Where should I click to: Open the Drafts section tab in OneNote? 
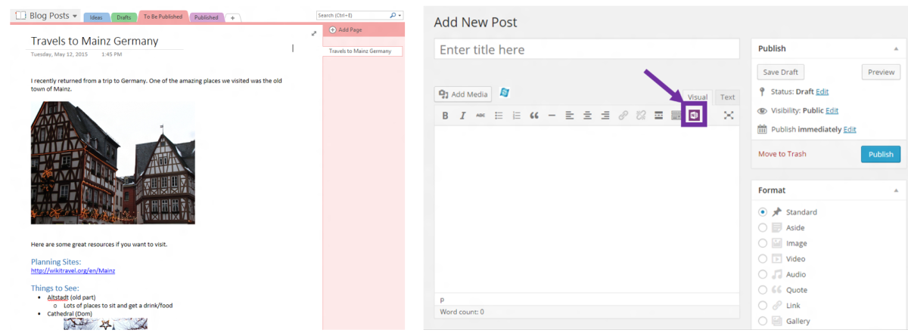pyautogui.click(x=123, y=17)
